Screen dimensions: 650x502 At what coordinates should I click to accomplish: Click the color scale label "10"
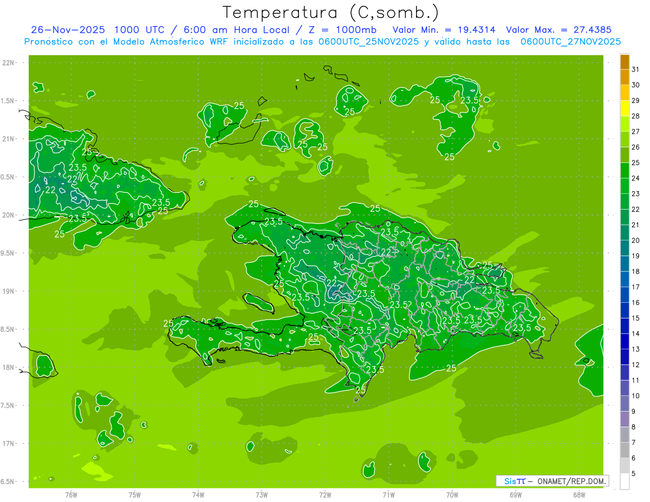(636, 396)
